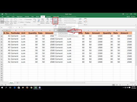Click the status bar zoom slider
Image resolution: width=137 pixels, height=102 pixels.
click(x=128, y=85)
